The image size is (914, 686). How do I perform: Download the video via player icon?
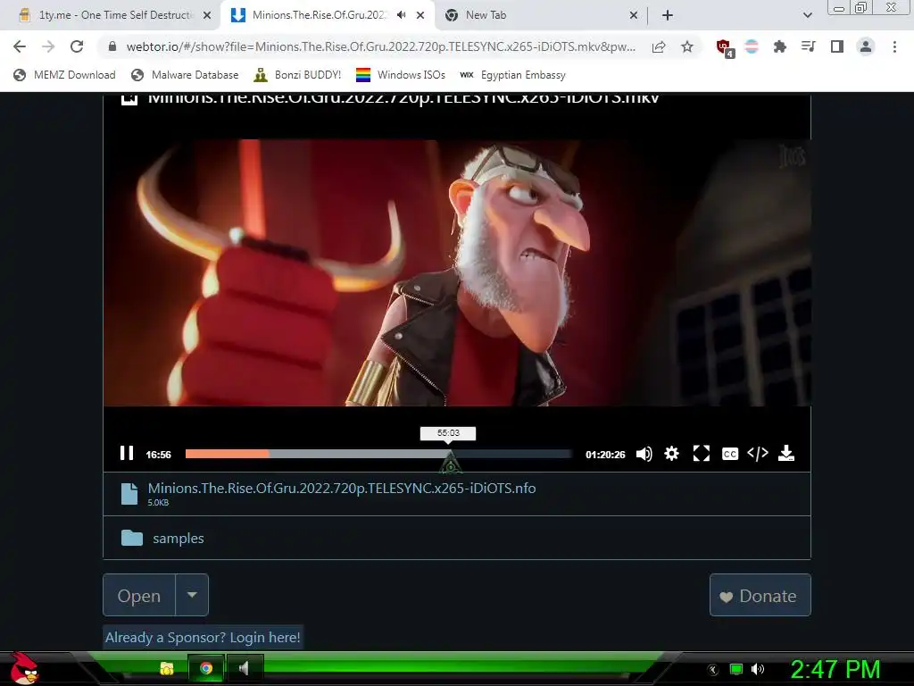(785, 453)
